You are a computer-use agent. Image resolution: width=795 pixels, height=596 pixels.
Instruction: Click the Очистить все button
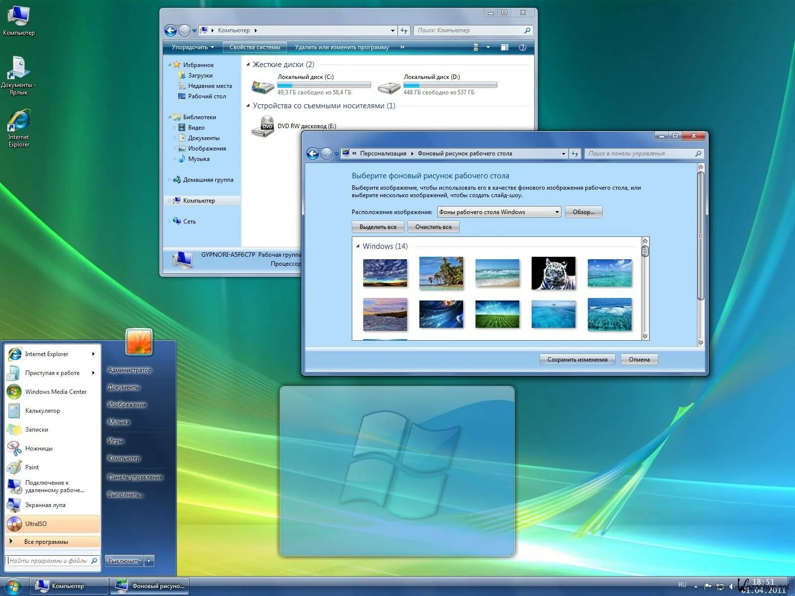[433, 227]
